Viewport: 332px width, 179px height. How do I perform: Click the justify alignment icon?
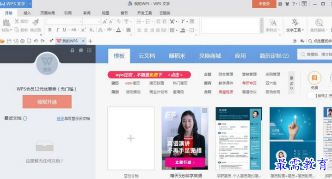pos(158,30)
